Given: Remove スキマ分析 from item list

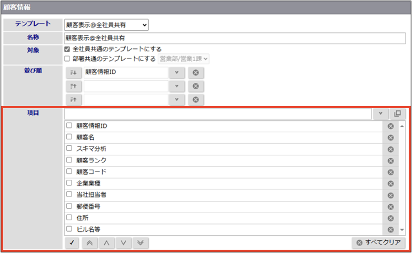Looking at the screenshot, I should (x=391, y=149).
